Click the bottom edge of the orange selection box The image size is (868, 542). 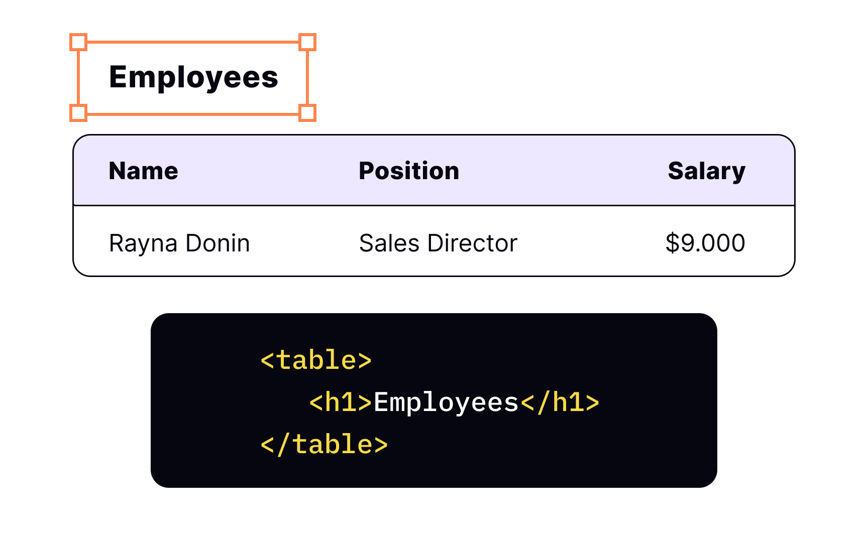coord(193,114)
